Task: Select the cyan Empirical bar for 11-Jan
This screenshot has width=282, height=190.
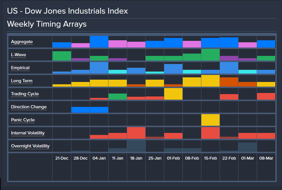Action: pyautogui.click(x=117, y=72)
